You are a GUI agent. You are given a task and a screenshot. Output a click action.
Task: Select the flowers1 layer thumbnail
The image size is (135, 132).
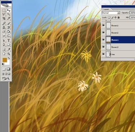(108, 26)
